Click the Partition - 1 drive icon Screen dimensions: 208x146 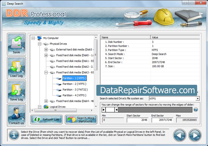(x=59, y=78)
